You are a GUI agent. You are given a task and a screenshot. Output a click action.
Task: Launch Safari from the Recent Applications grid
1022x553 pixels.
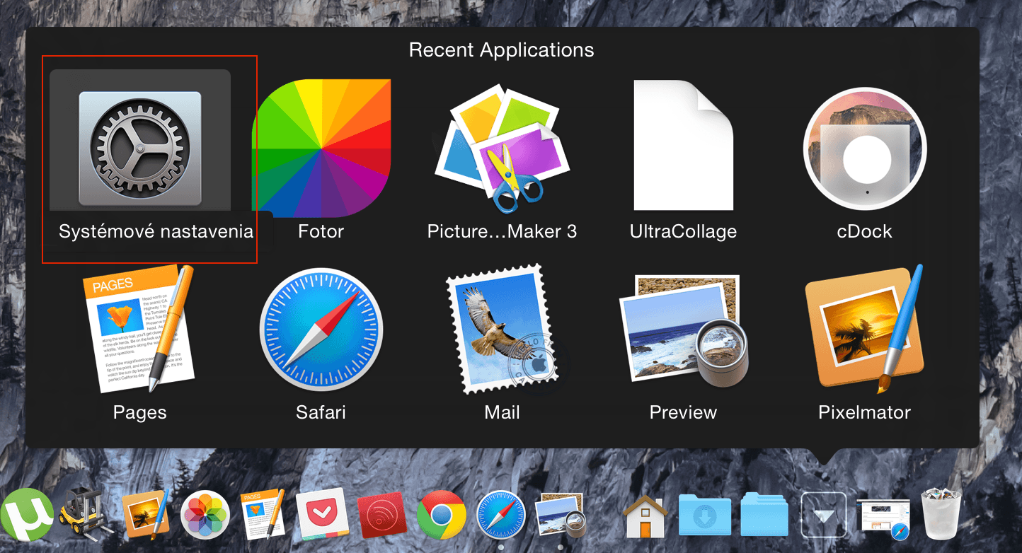pyautogui.click(x=321, y=330)
